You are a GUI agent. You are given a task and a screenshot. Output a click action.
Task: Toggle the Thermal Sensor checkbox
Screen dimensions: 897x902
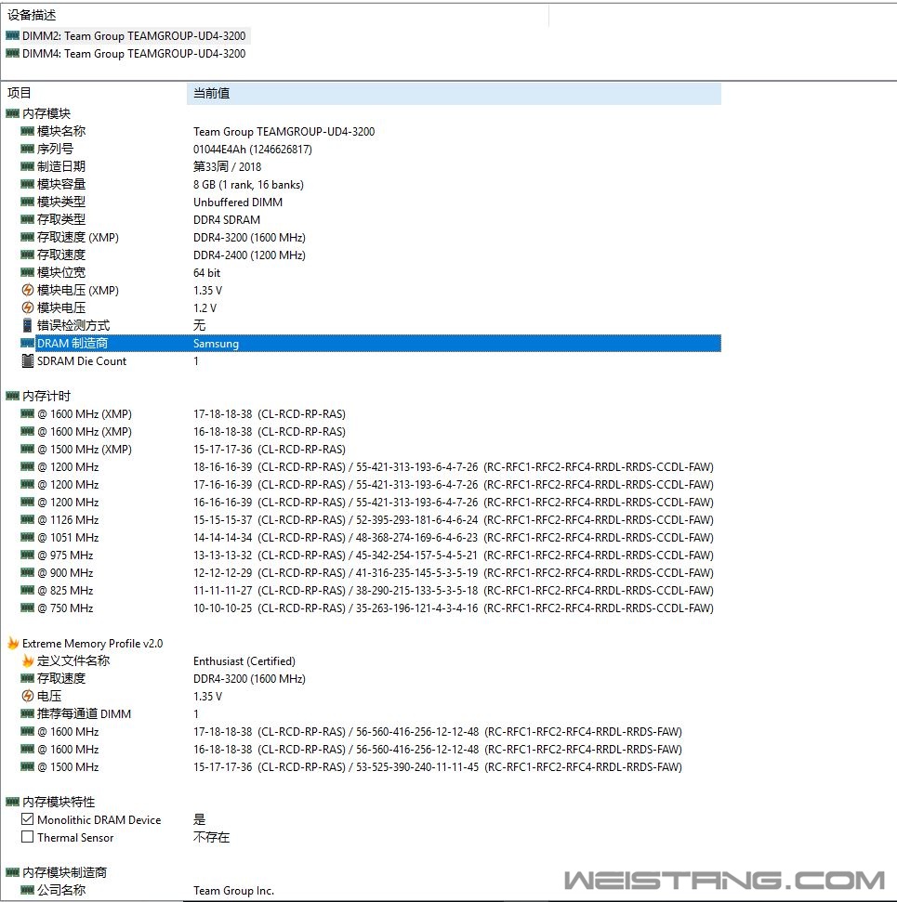pyautogui.click(x=27, y=837)
